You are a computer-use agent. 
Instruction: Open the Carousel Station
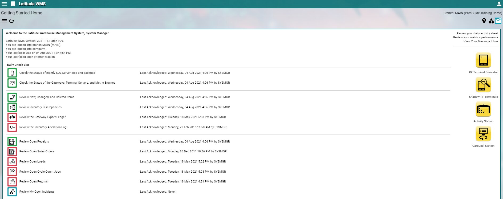pos(483,134)
